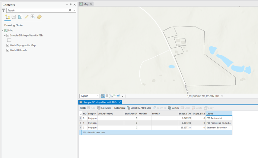The width and height of the screenshot is (258, 158).
Task: Select List By Selection icon
Action: (x=20, y=17)
